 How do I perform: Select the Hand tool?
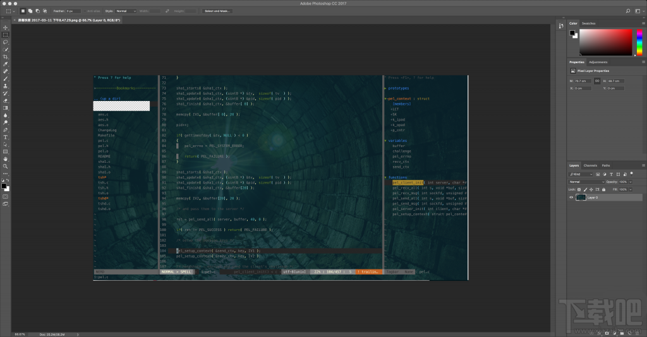[x=5, y=159]
